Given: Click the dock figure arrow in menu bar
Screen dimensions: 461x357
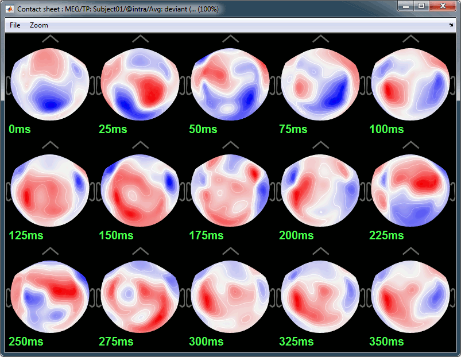Looking at the screenshot, I should point(451,25).
